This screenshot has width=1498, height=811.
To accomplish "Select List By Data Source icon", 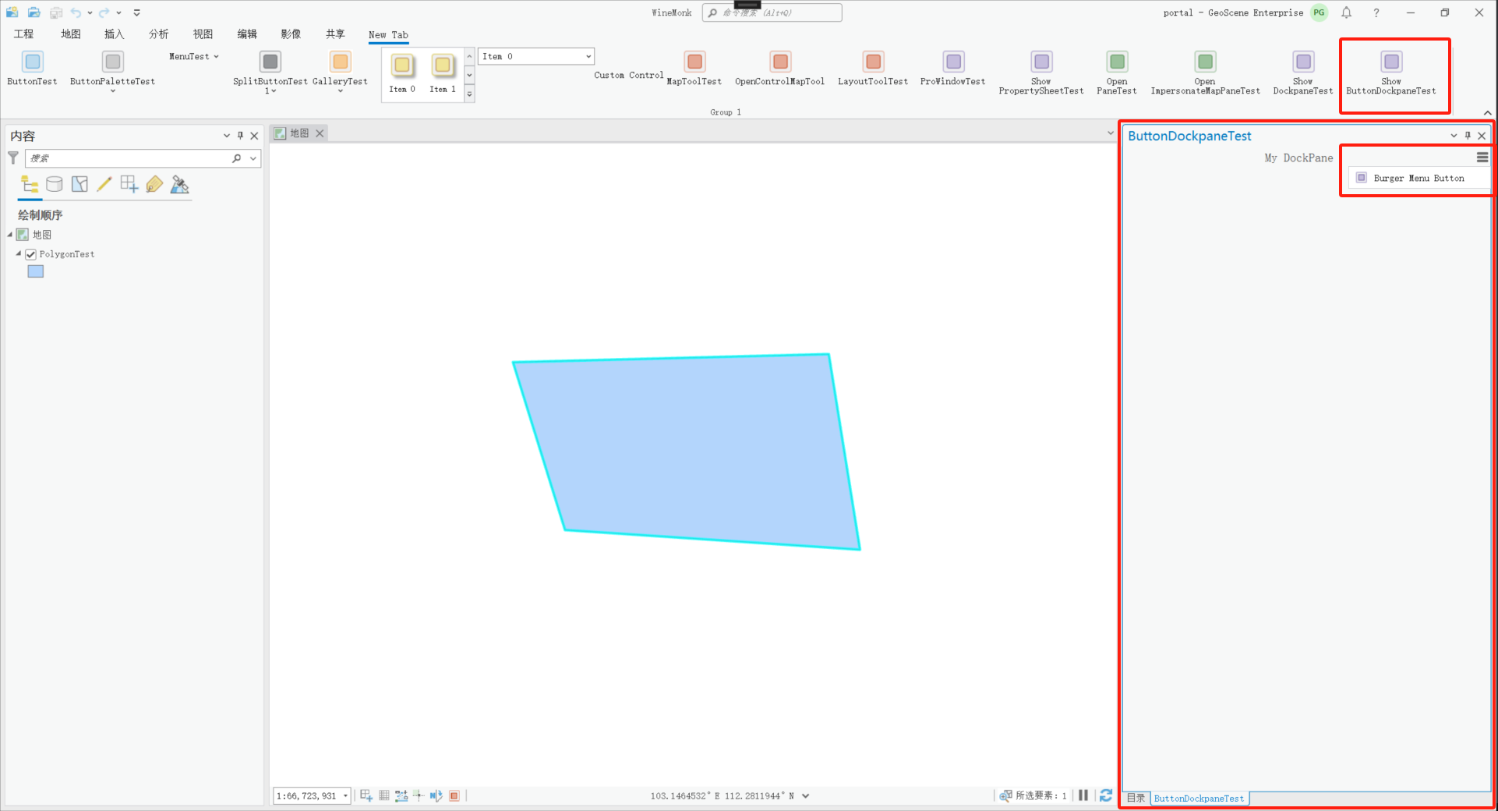I will [x=55, y=185].
